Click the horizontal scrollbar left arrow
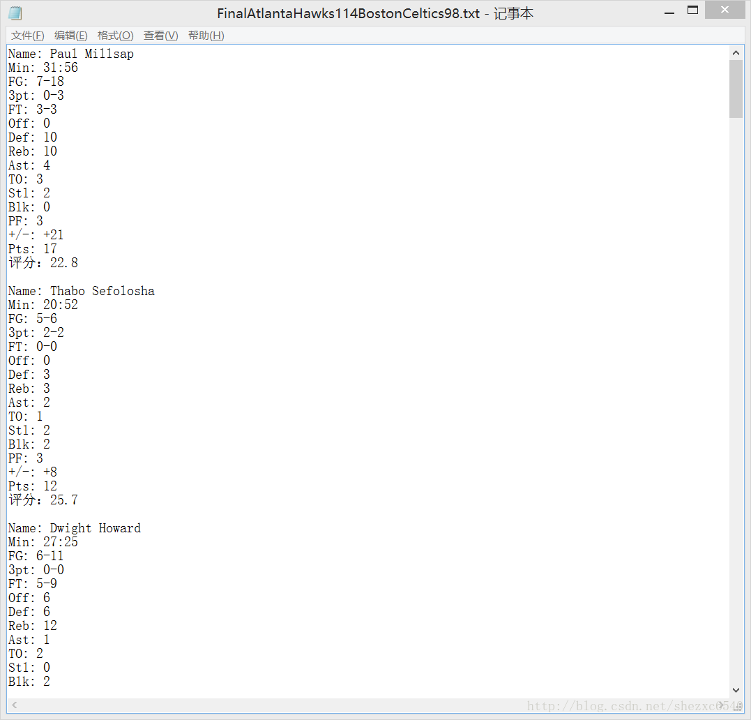This screenshot has height=720, width=751. coord(15,705)
